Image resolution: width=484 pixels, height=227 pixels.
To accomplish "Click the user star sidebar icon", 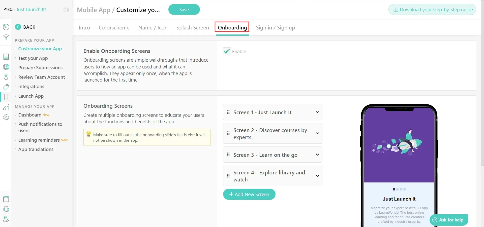I will pyautogui.click(x=6, y=219).
